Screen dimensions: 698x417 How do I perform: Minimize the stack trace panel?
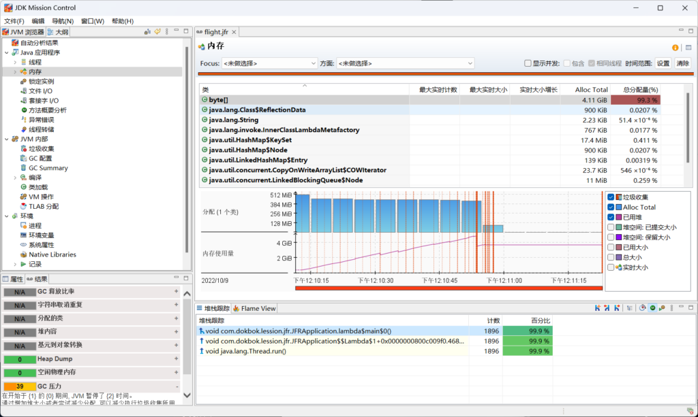(x=681, y=307)
